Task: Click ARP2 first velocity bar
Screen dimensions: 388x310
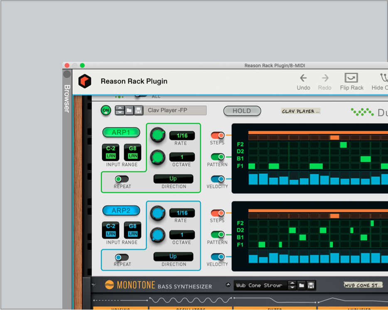Action: coord(253,259)
